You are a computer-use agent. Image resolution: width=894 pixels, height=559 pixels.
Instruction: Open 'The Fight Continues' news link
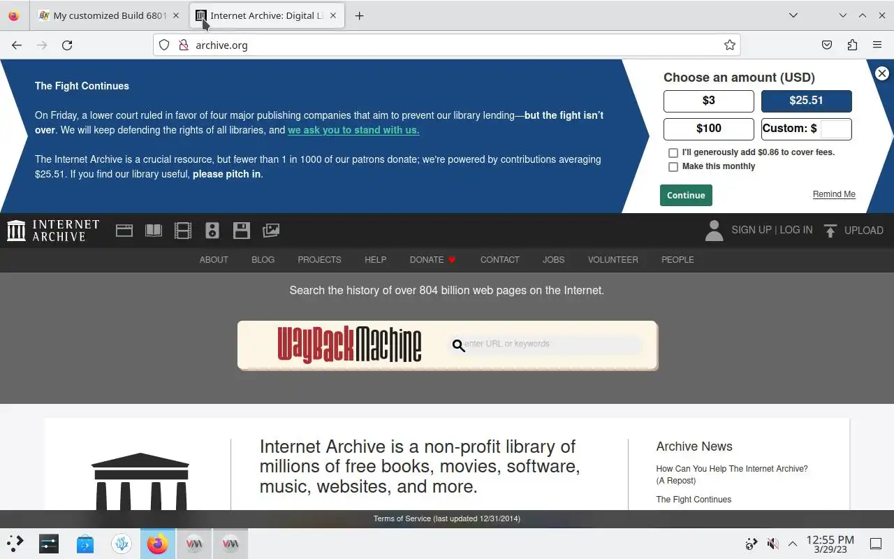tap(694, 500)
